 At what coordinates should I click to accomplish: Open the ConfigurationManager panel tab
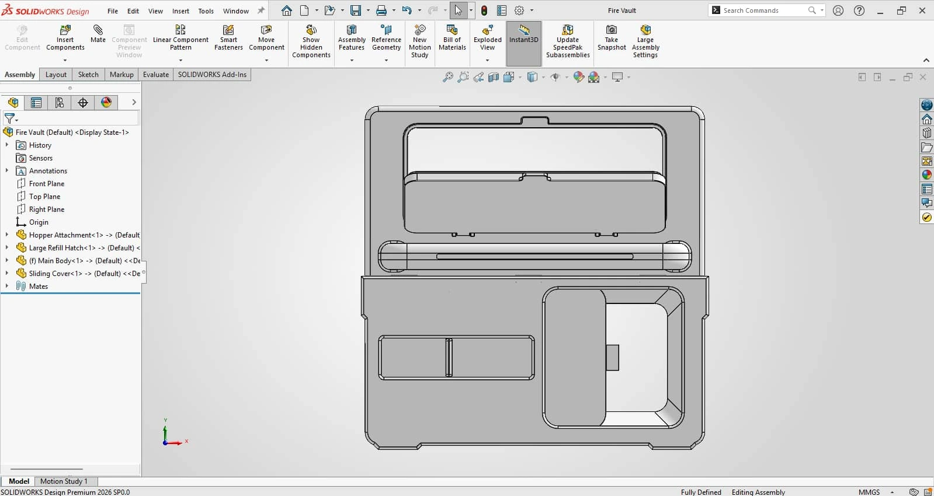pos(59,103)
